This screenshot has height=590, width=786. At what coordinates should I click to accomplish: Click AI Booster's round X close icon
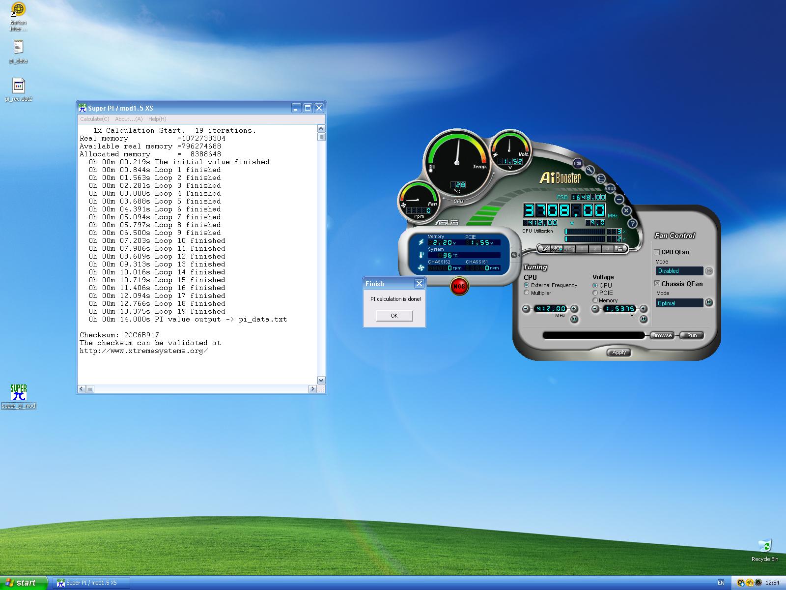pyautogui.click(x=626, y=210)
